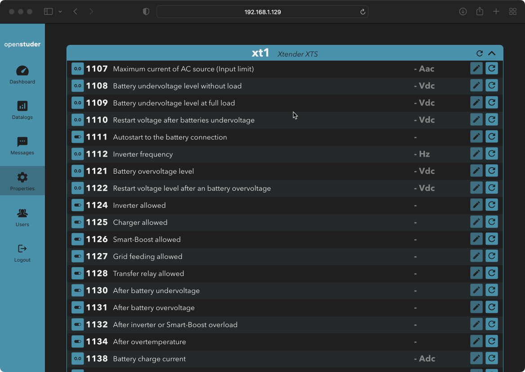Go to the Datalogs section
Screen dimensions: 525x372
tap(22, 110)
